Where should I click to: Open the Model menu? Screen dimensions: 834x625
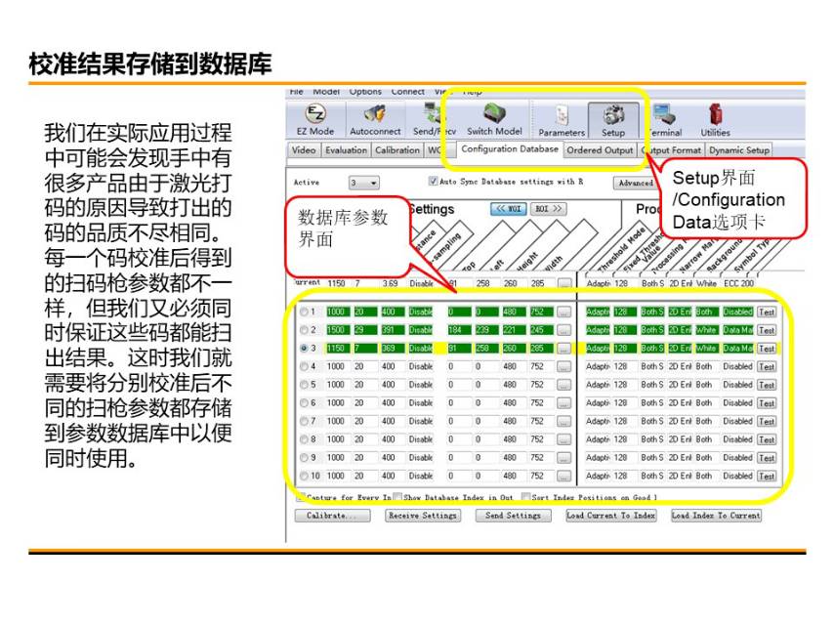[x=326, y=92]
